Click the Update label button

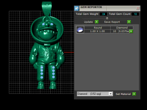pos(89,22)
